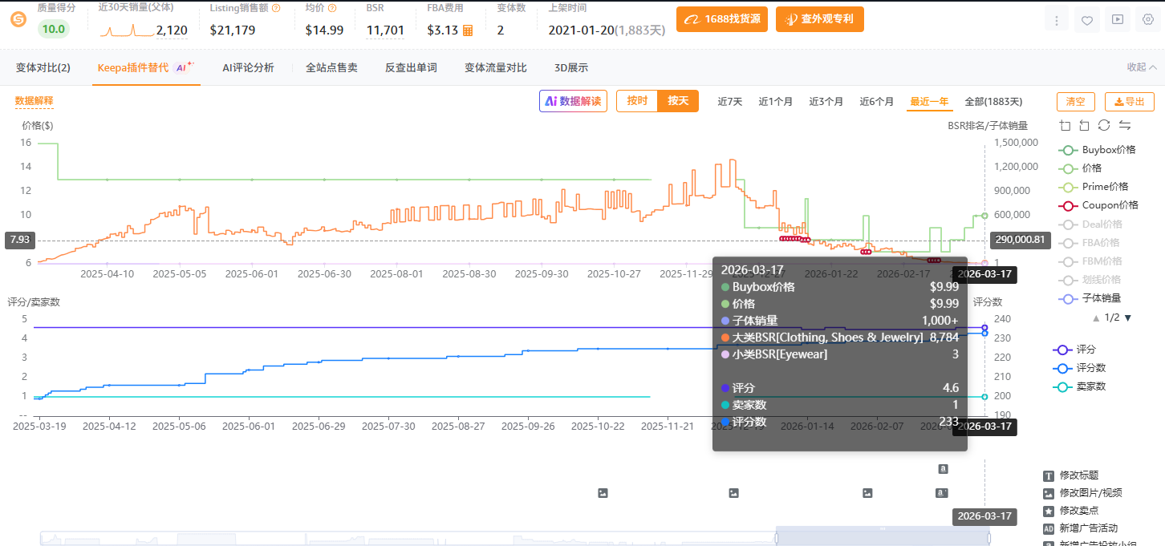Screen dimensions: 1165x546
Task: Go to next legend page arrow
Action: (x=1127, y=317)
